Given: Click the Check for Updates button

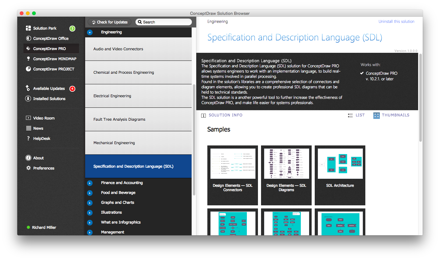Looking at the screenshot, I should pos(110,22).
